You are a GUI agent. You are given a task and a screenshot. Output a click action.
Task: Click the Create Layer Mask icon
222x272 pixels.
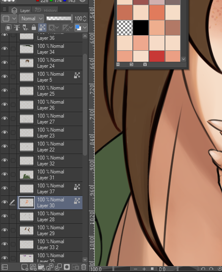[67, 267]
